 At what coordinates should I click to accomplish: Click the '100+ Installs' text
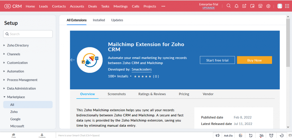pos(118,76)
